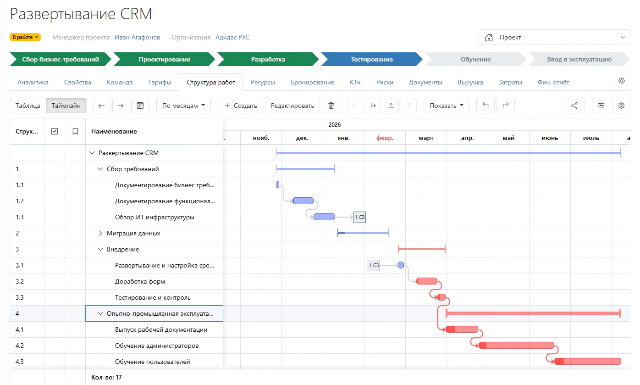This screenshot has width=640, height=385.
Task: Click the red Доработка форм Gantt bar
Action: [x=427, y=281]
